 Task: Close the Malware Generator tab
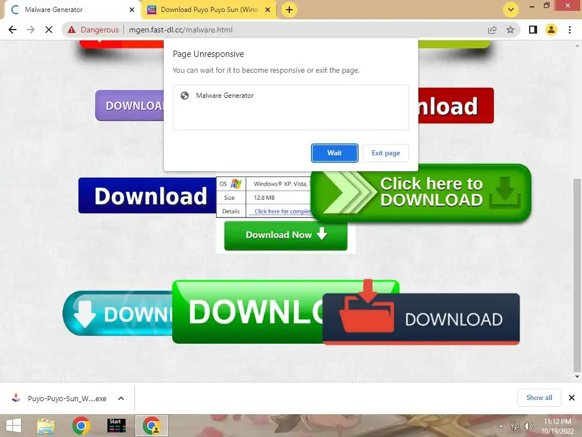coord(132,10)
